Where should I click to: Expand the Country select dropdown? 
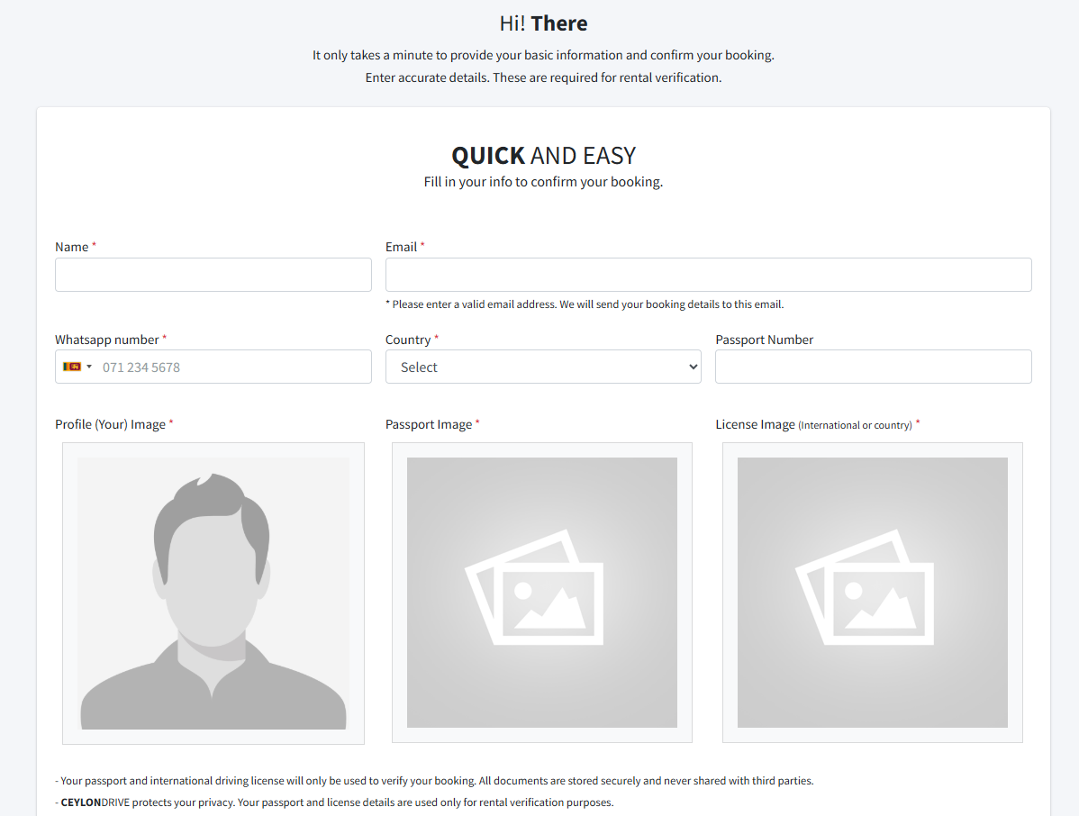[543, 367]
